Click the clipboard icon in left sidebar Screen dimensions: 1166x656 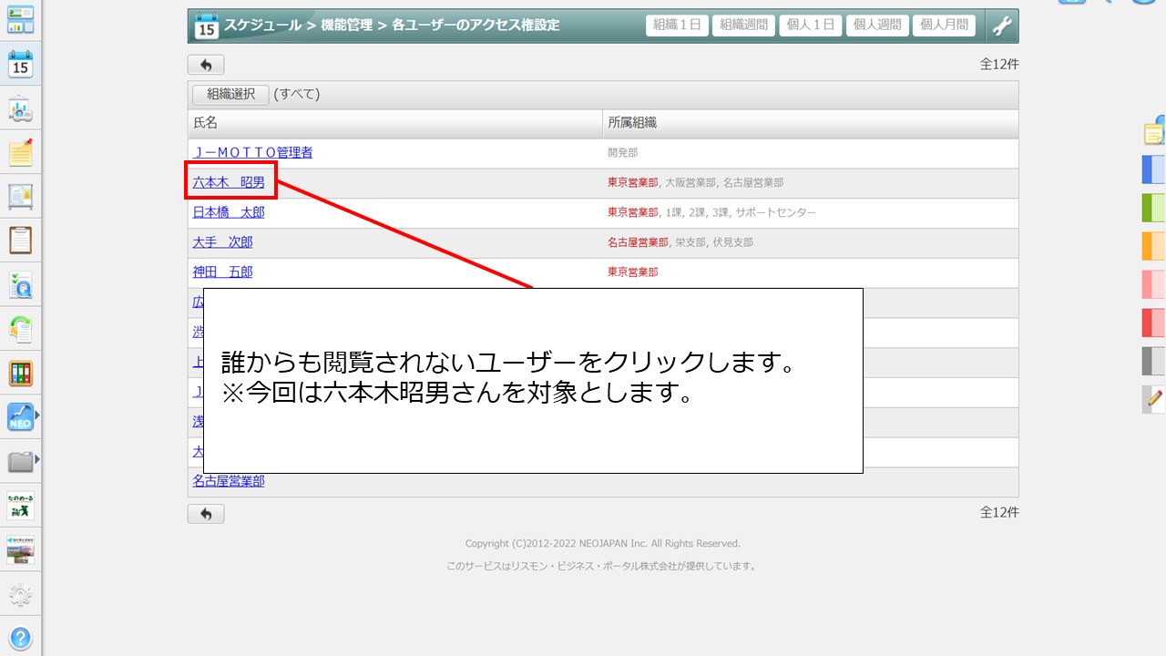tap(20, 241)
